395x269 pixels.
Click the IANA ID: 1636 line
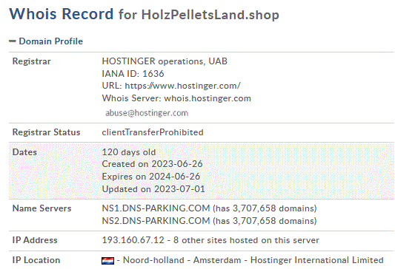click(x=133, y=74)
